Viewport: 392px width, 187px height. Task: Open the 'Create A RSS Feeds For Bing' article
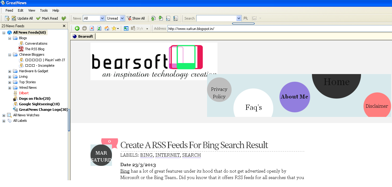point(194,145)
